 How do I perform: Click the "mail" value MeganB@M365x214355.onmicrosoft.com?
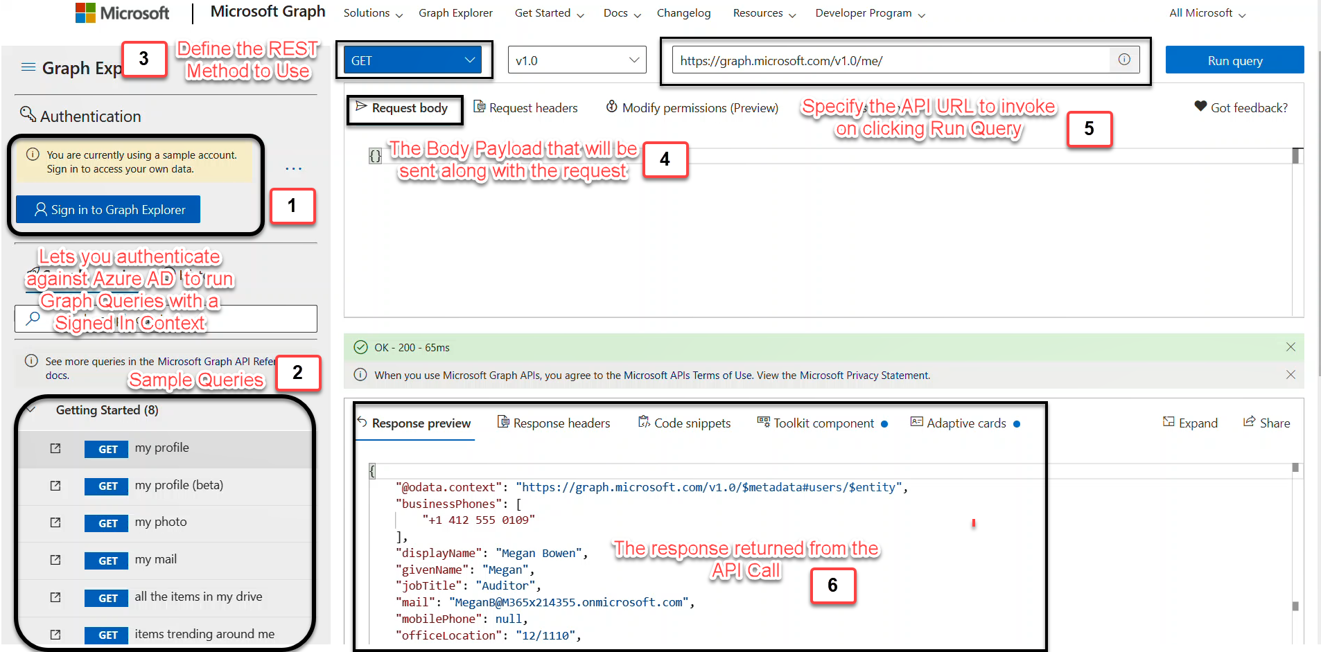[568, 602]
